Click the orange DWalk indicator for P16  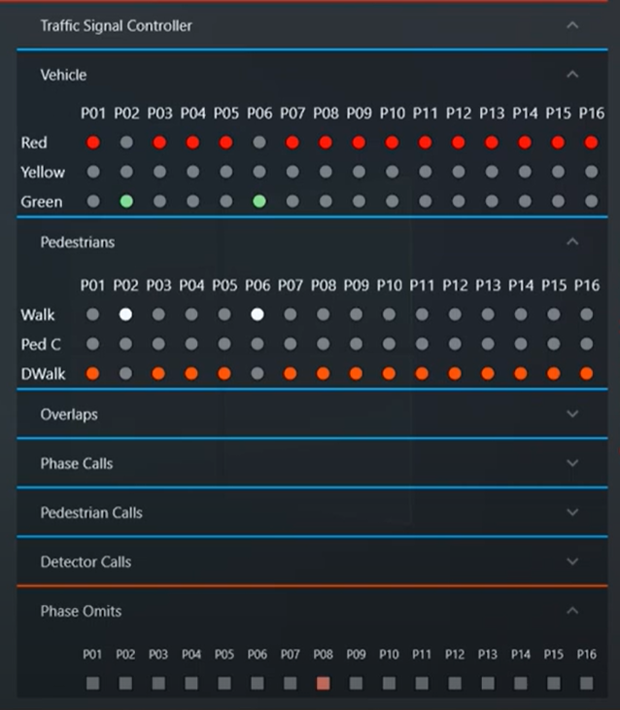[586, 374]
